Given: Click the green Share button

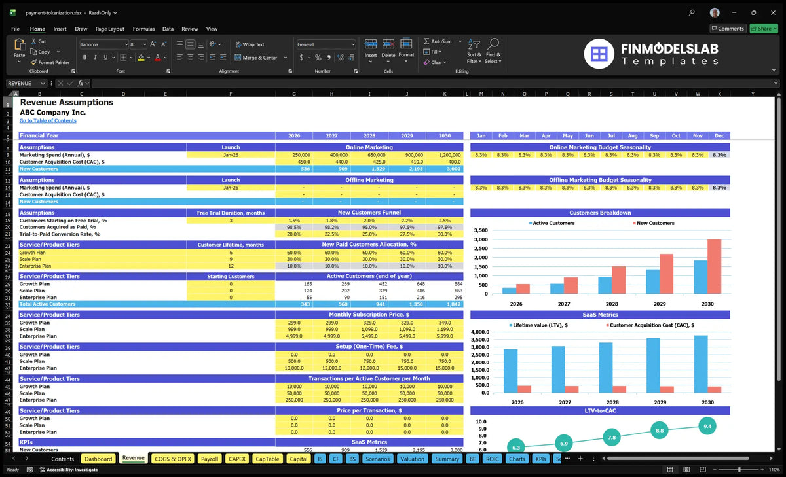Looking at the screenshot, I should coord(764,28).
